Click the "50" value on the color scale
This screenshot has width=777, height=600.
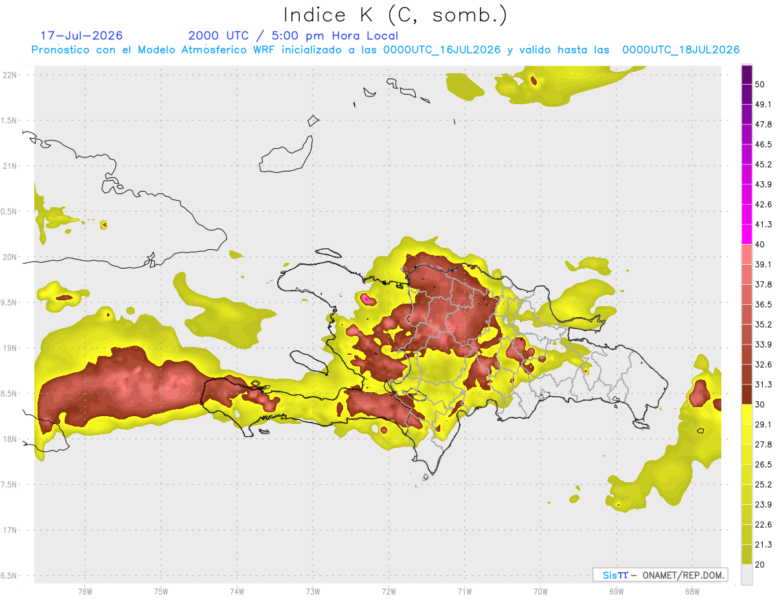(x=760, y=85)
